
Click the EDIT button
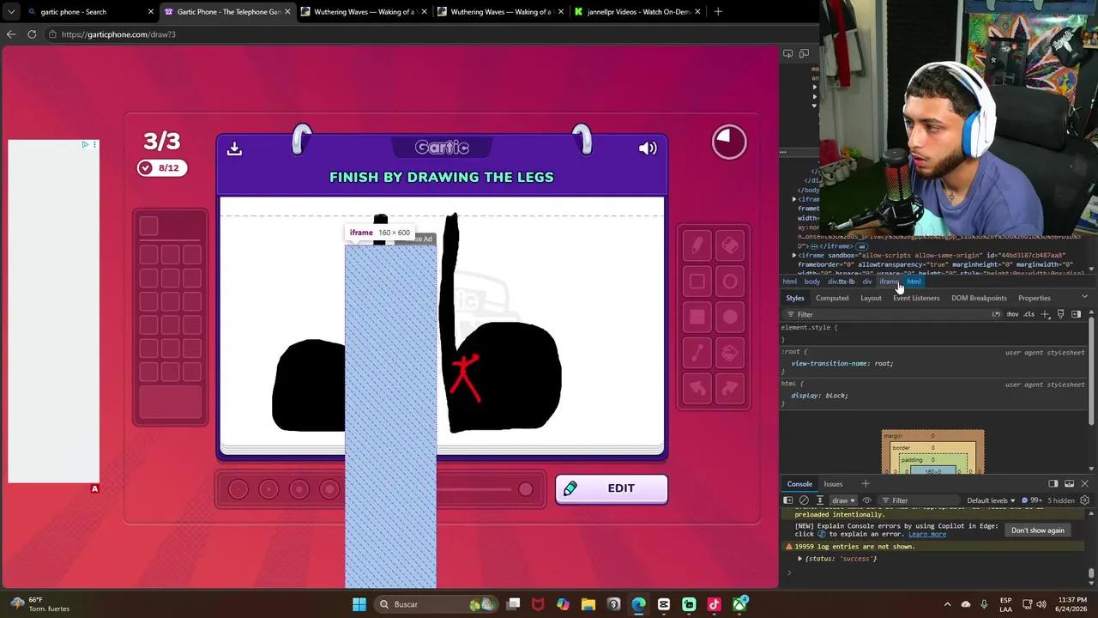611,488
